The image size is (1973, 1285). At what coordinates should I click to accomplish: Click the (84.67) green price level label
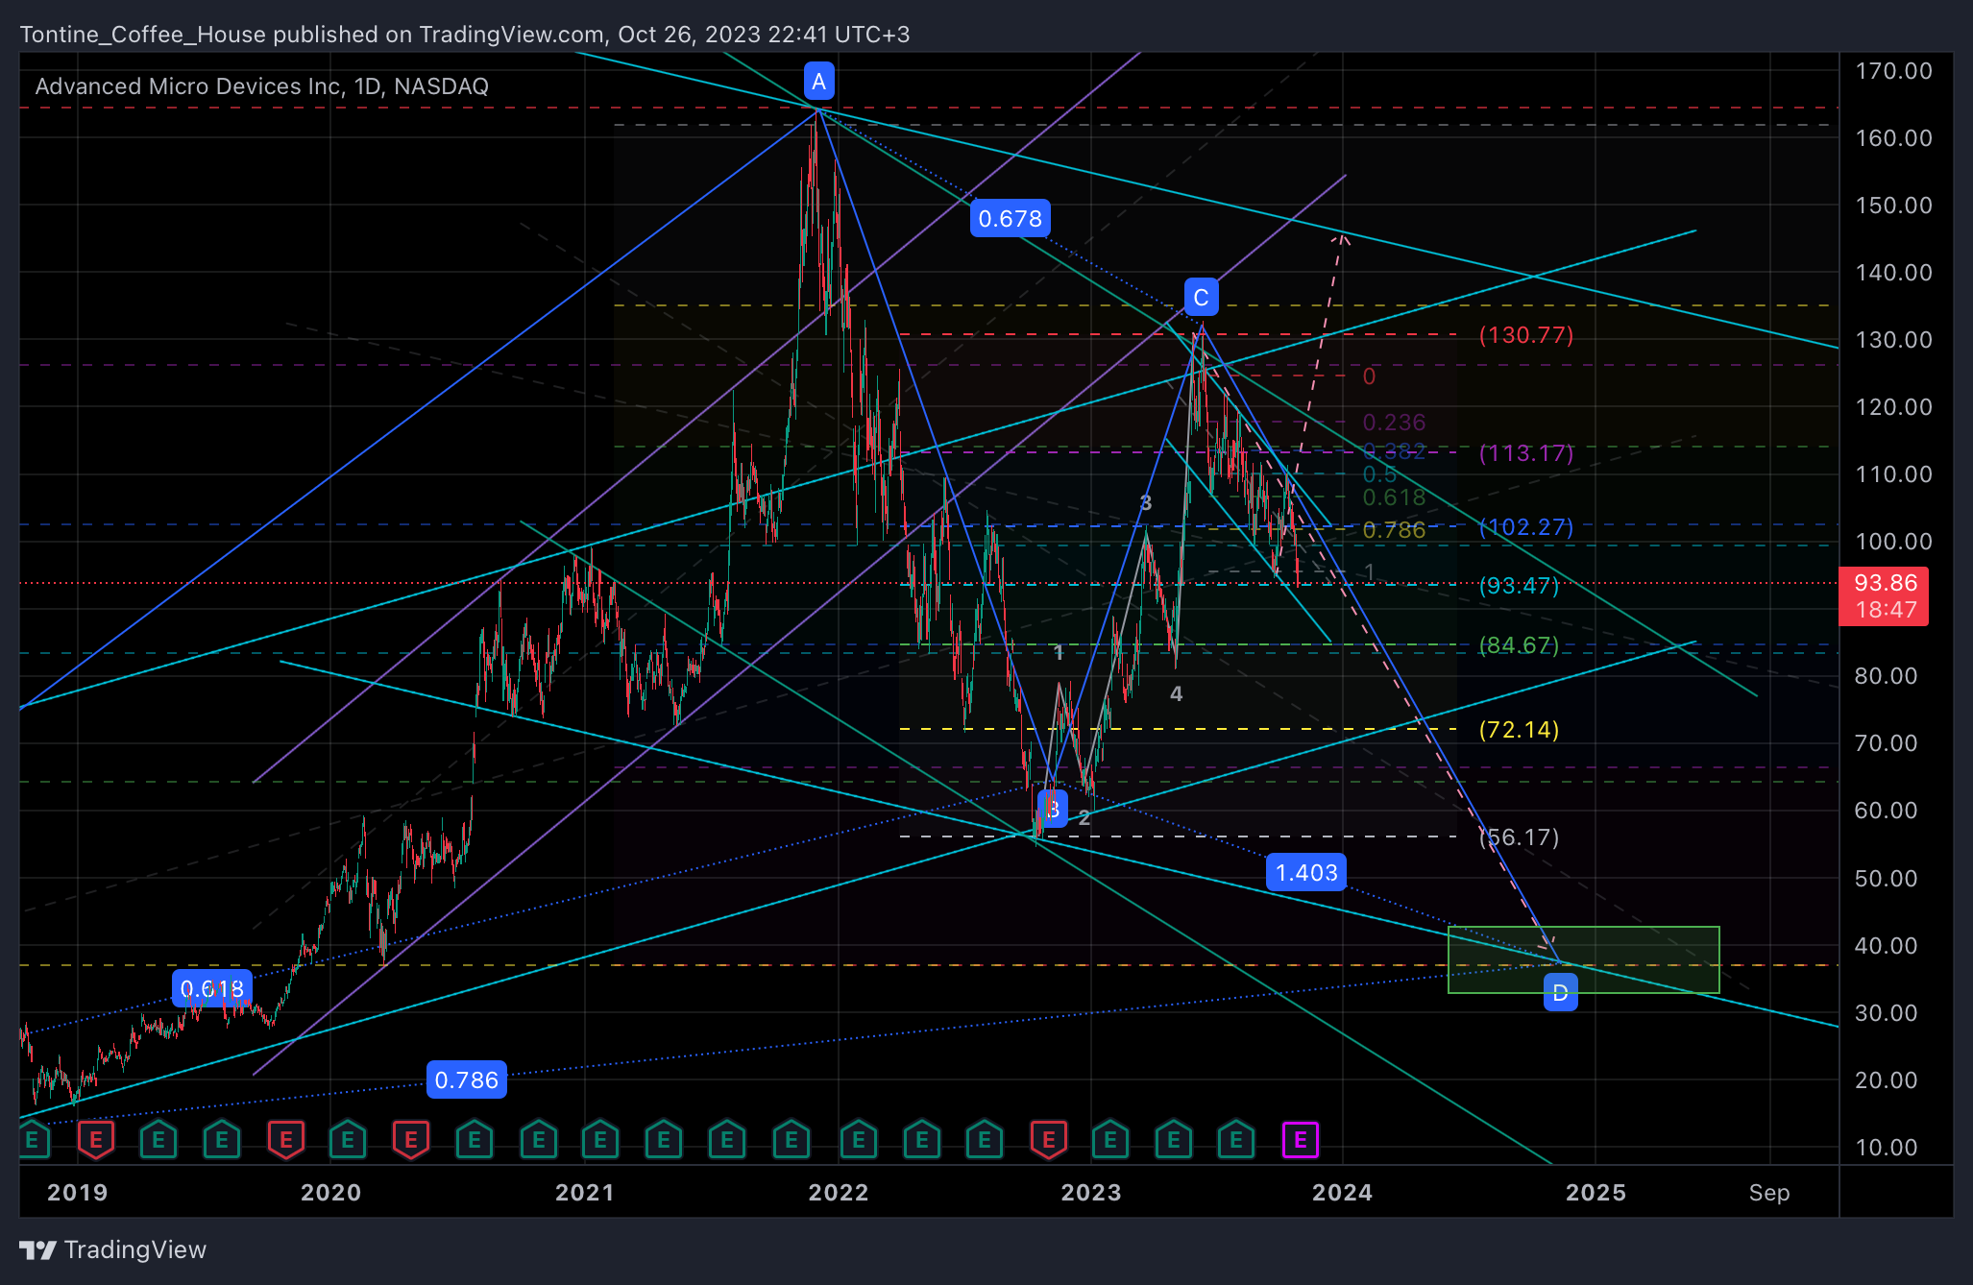click(1519, 644)
